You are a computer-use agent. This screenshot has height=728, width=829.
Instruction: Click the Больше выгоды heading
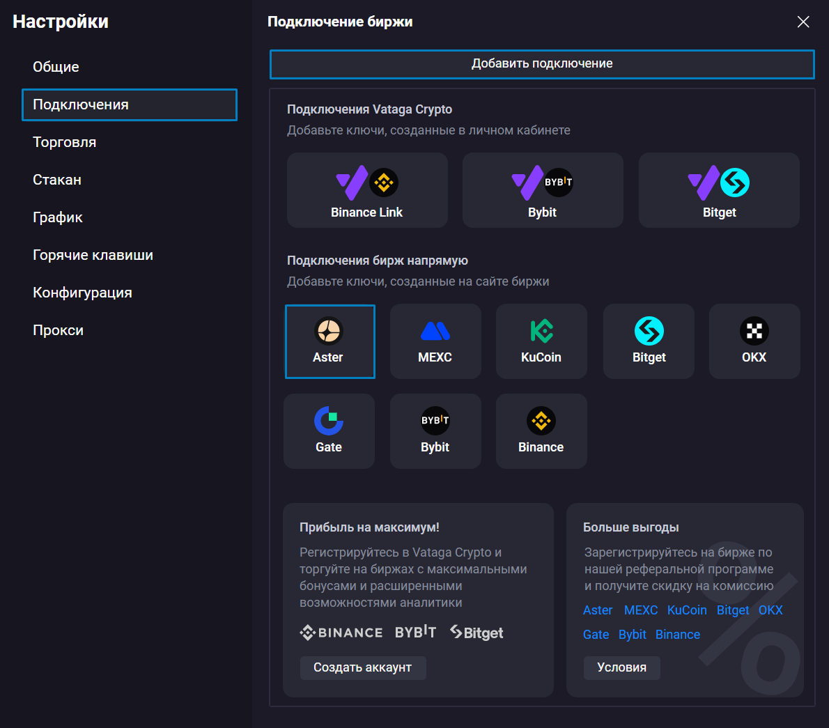630,527
